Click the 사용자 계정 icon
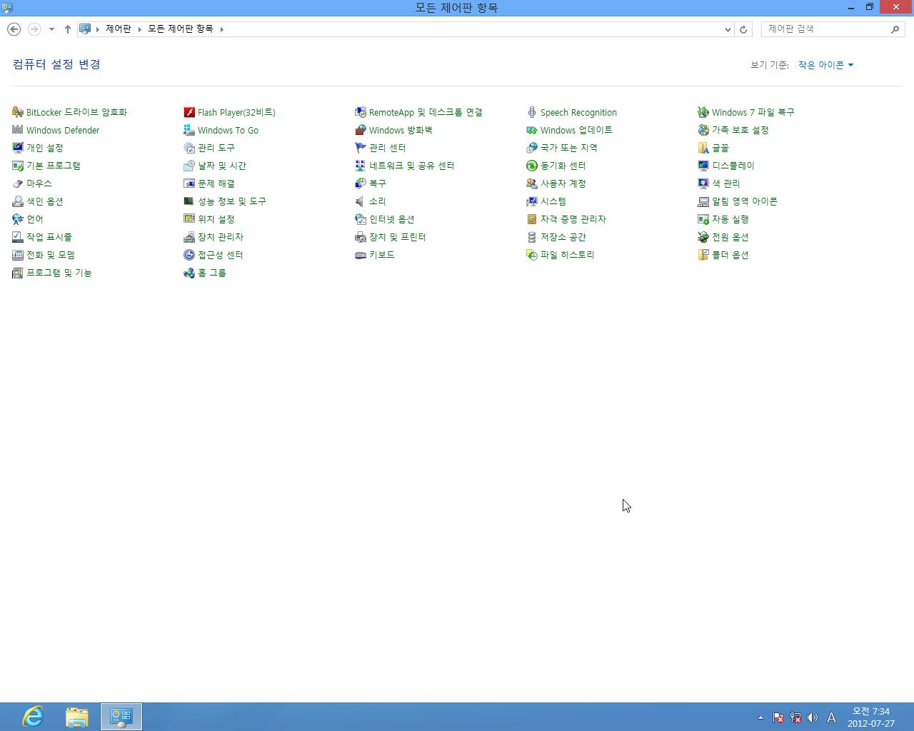This screenshot has height=731, width=914. 532,183
